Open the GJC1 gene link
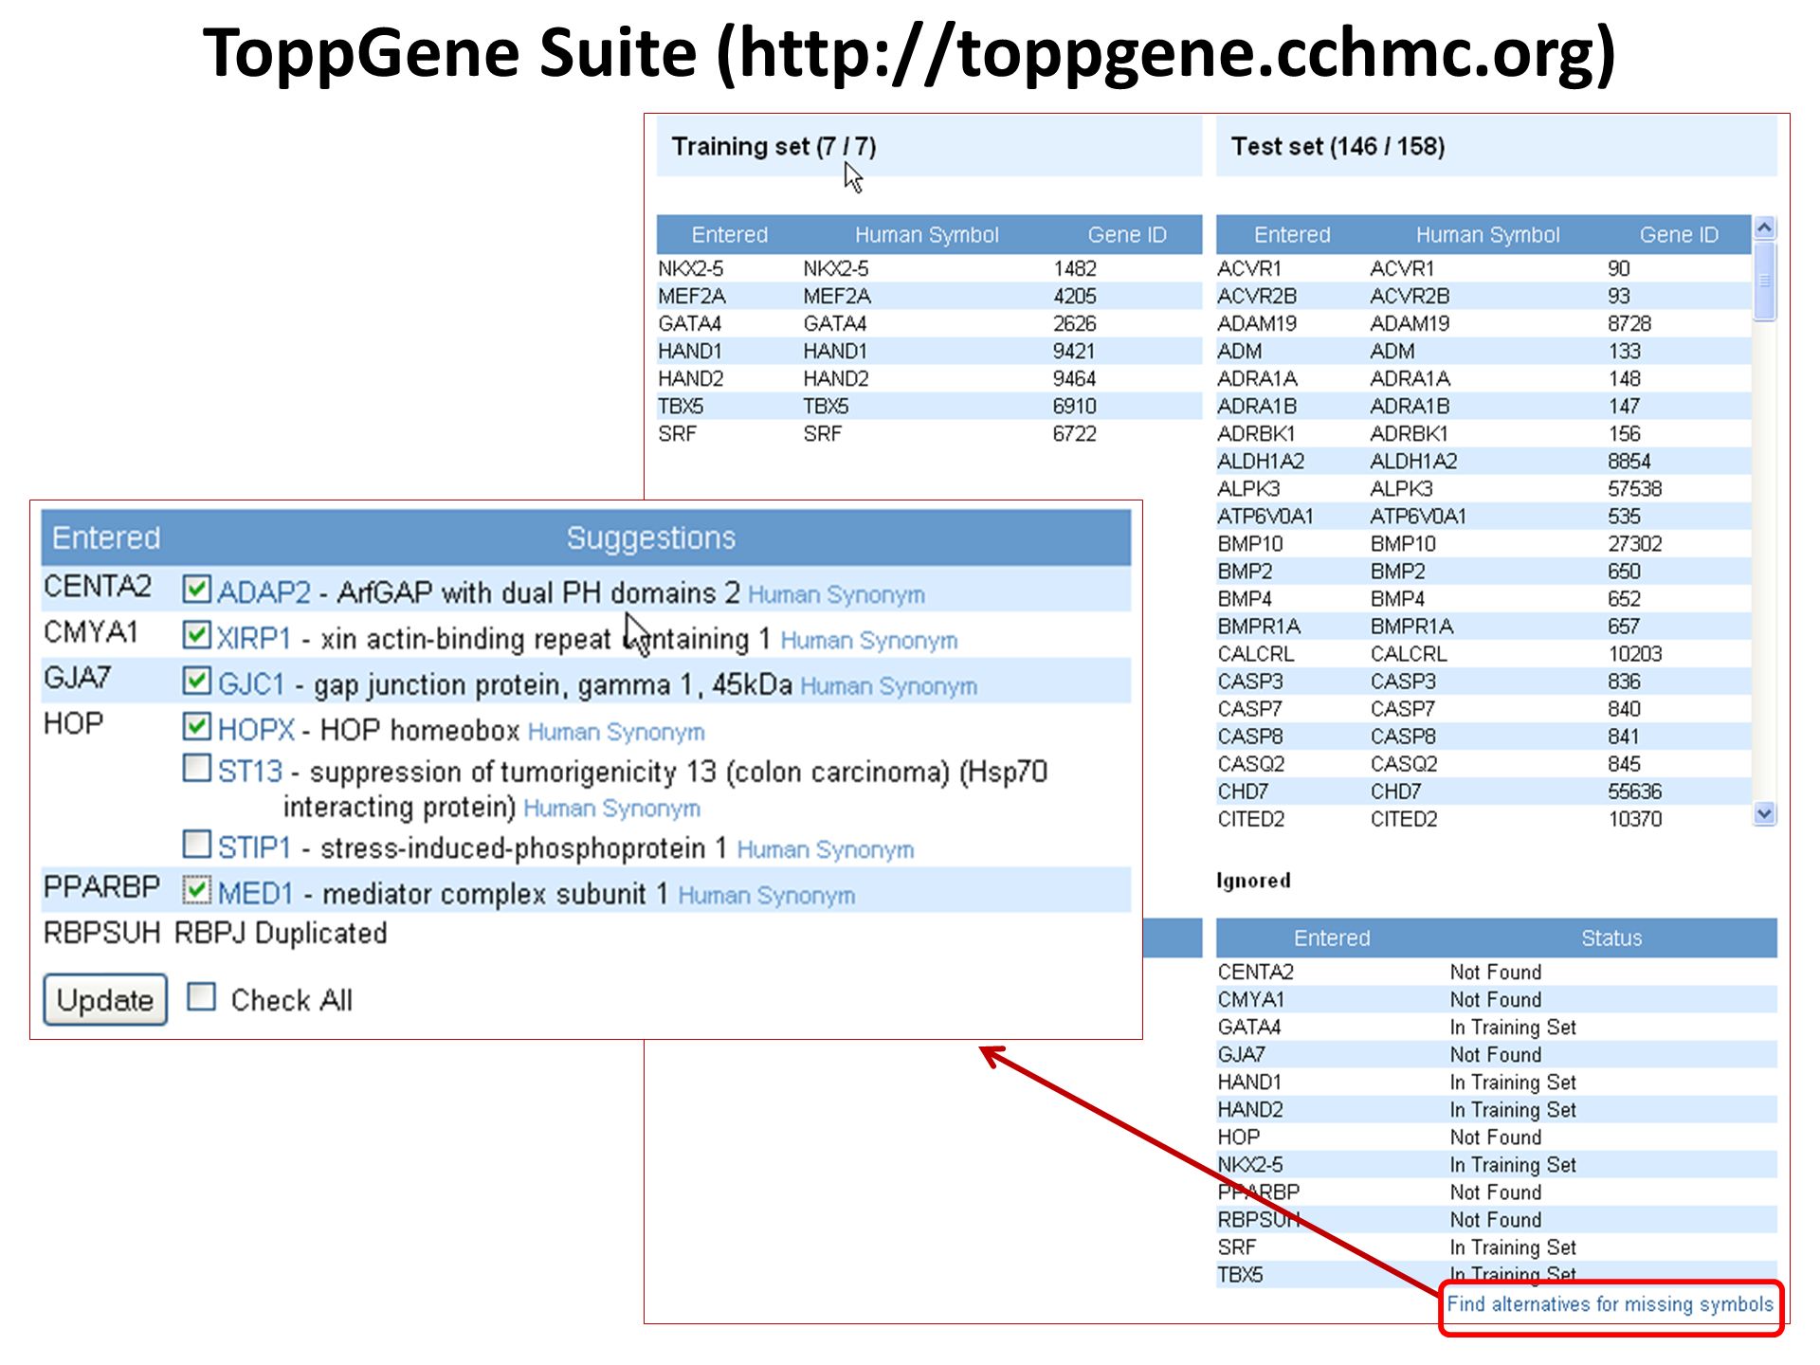Image resolution: width=1820 pixels, height=1365 pixels. click(x=251, y=683)
